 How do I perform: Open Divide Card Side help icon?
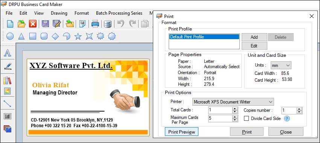(x=287, y=119)
